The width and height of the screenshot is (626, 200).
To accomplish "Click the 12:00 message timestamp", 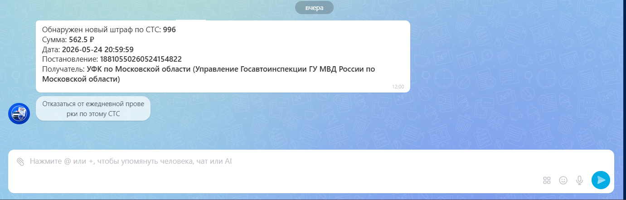I will [x=398, y=87].
